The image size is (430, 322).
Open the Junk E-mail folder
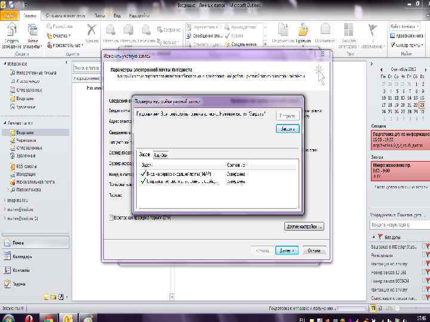coord(35,181)
